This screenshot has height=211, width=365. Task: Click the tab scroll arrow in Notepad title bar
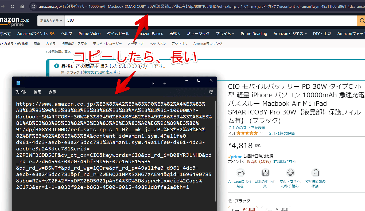(153, 83)
